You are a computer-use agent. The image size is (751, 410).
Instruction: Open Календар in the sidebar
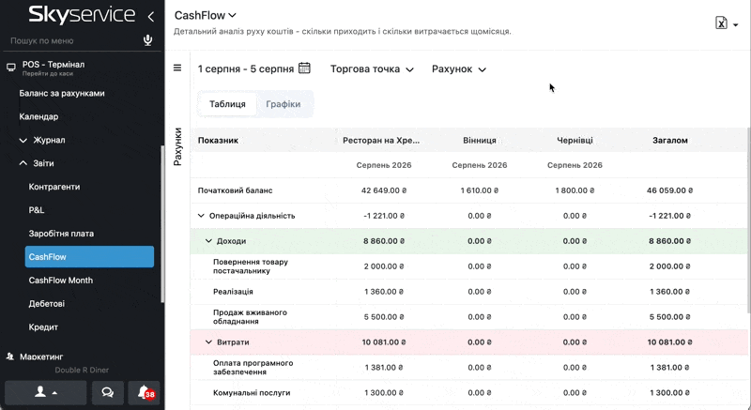click(38, 116)
